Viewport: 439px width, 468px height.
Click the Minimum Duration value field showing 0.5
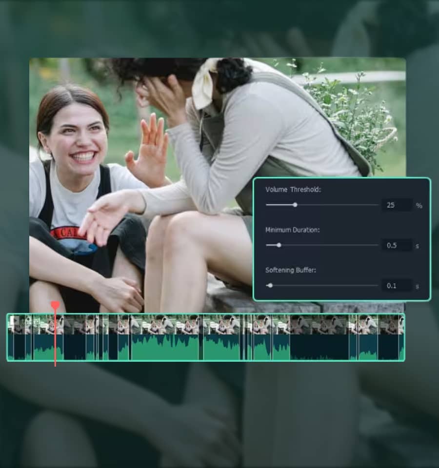(x=397, y=245)
